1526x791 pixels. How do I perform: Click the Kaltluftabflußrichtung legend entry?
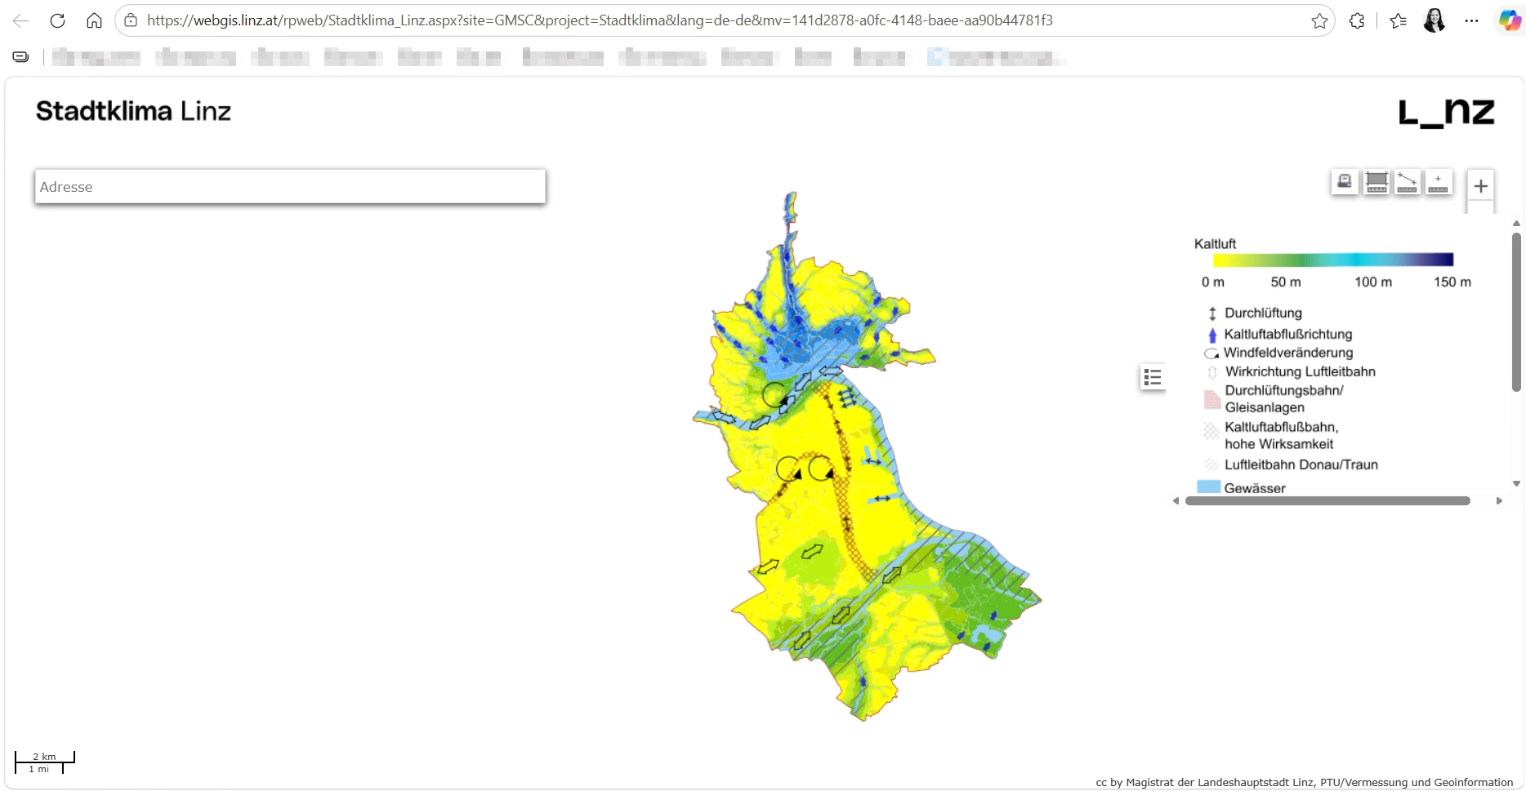1288,335
